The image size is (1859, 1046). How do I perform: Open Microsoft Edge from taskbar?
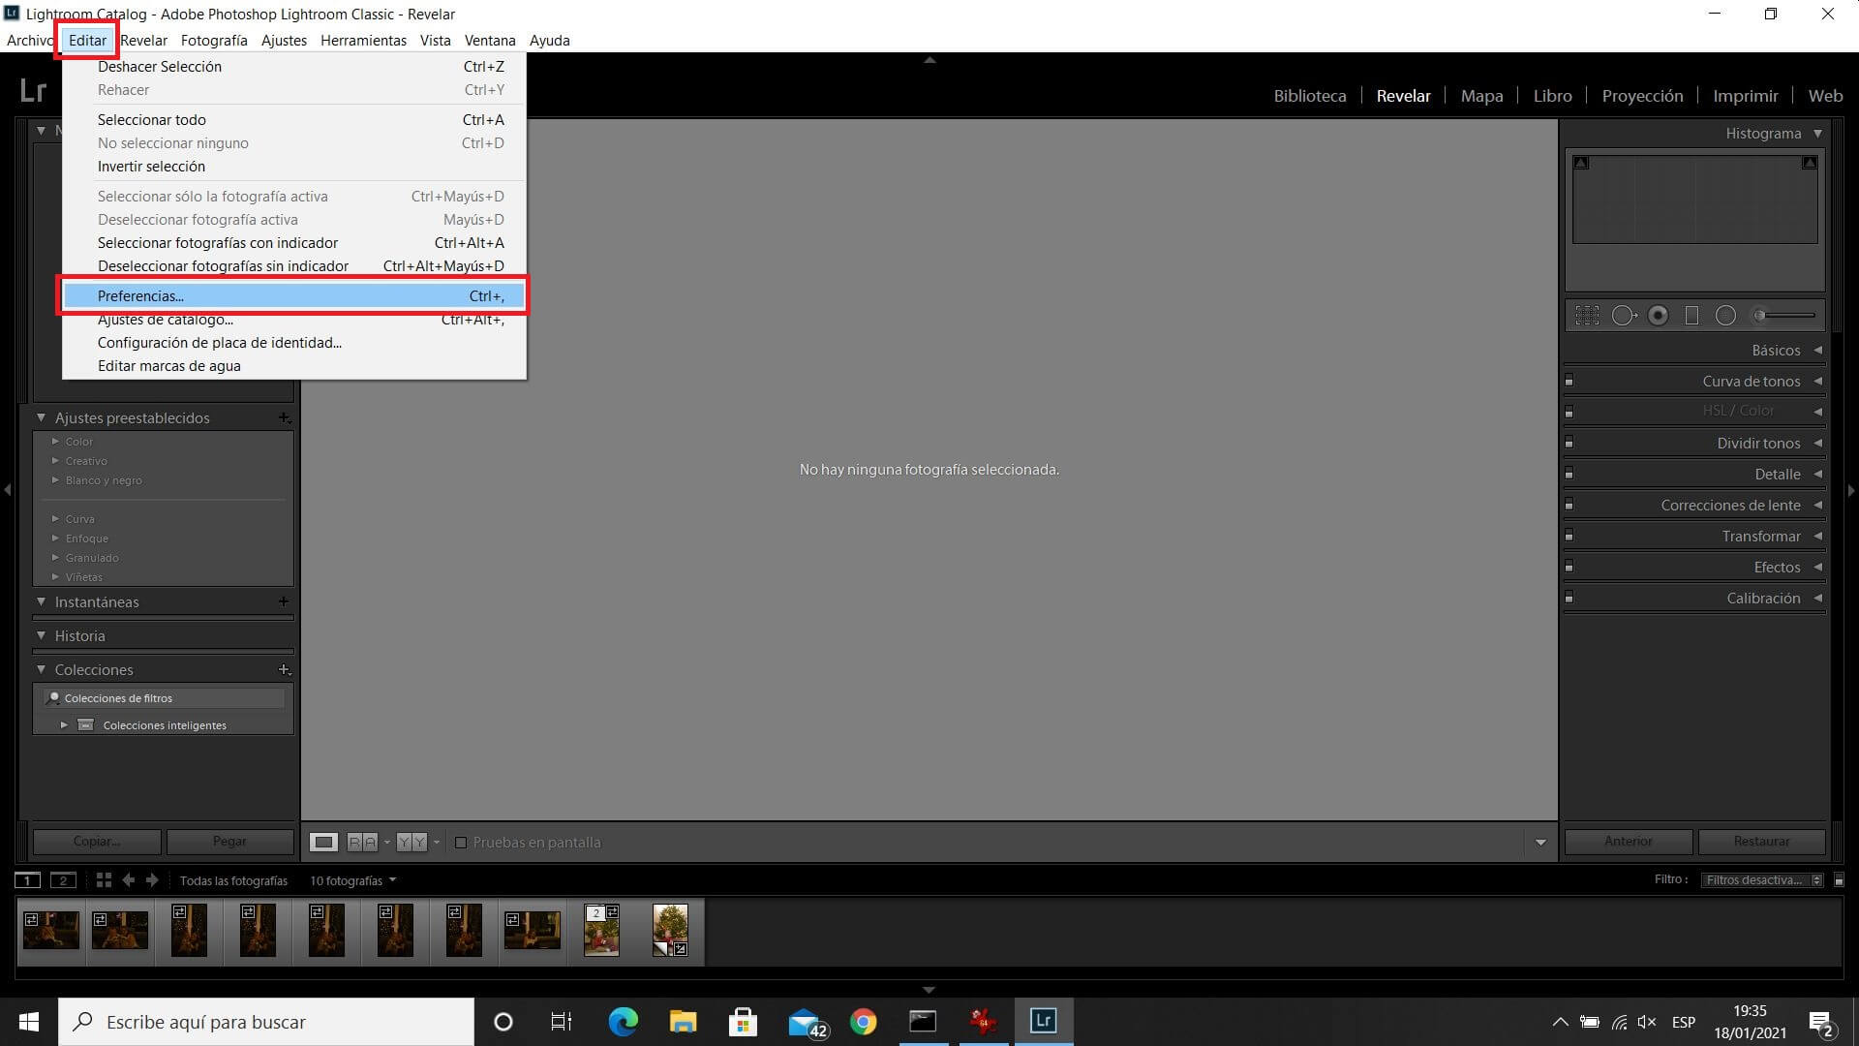pyautogui.click(x=623, y=1022)
